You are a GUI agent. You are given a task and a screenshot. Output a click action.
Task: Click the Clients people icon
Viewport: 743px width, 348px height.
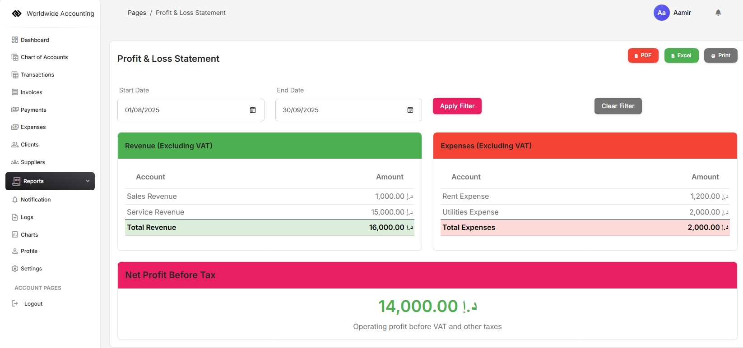click(x=15, y=145)
